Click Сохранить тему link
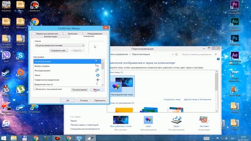Image resolution: width=251 pixels, height=141 pixels. point(172,99)
